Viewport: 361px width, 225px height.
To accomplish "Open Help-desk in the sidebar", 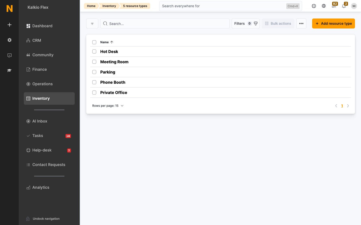I will [49, 150].
